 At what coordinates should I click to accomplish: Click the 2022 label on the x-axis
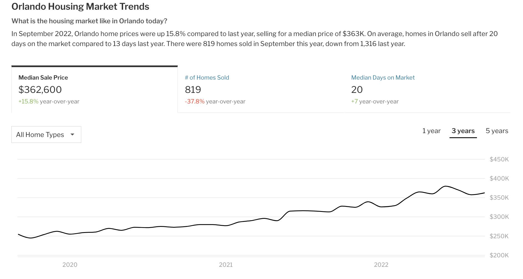coord(381,265)
